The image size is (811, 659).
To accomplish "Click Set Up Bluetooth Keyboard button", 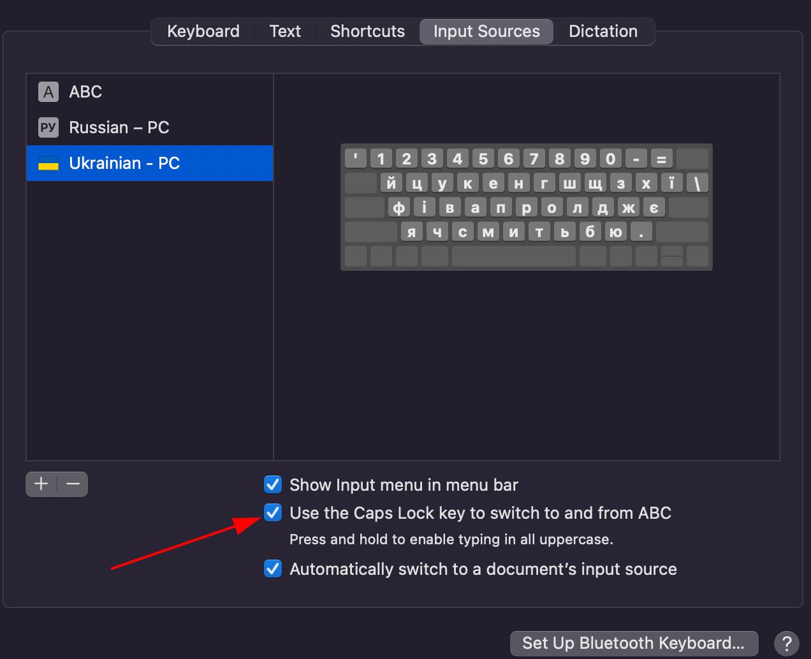I will tap(634, 642).
